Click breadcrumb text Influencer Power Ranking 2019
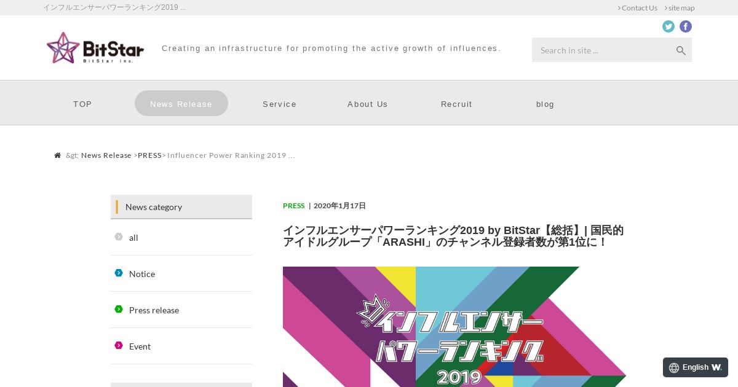738x387 pixels. [x=231, y=155]
